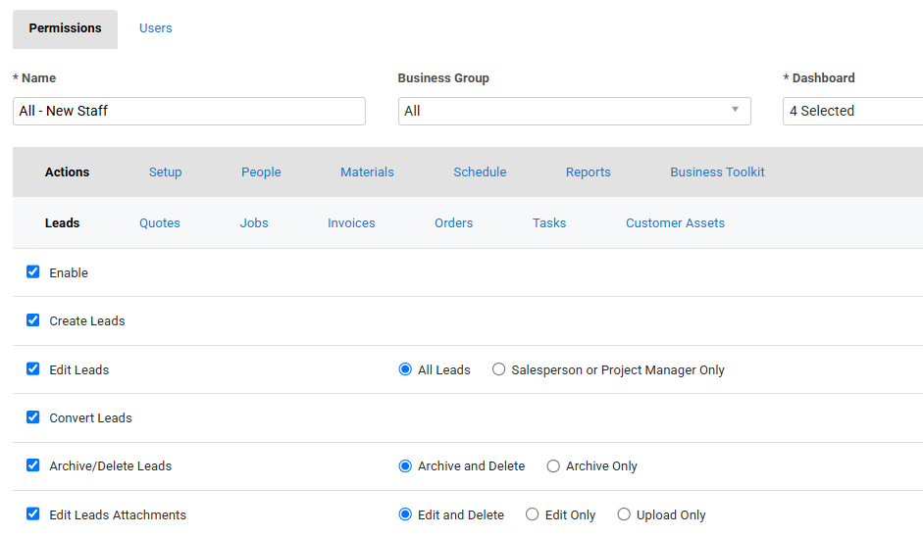Toggle the Create Leads checkbox
The height and width of the screenshot is (537, 923).
(x=33, y=320)
